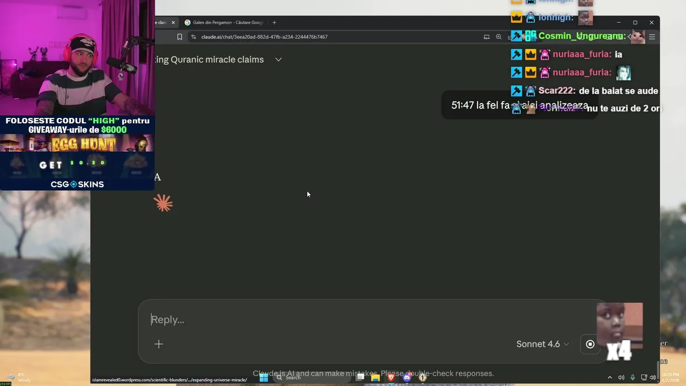Open the taskbar Search box
The width and height of the screenshot is (686, 386).
(x=311, y=377)
